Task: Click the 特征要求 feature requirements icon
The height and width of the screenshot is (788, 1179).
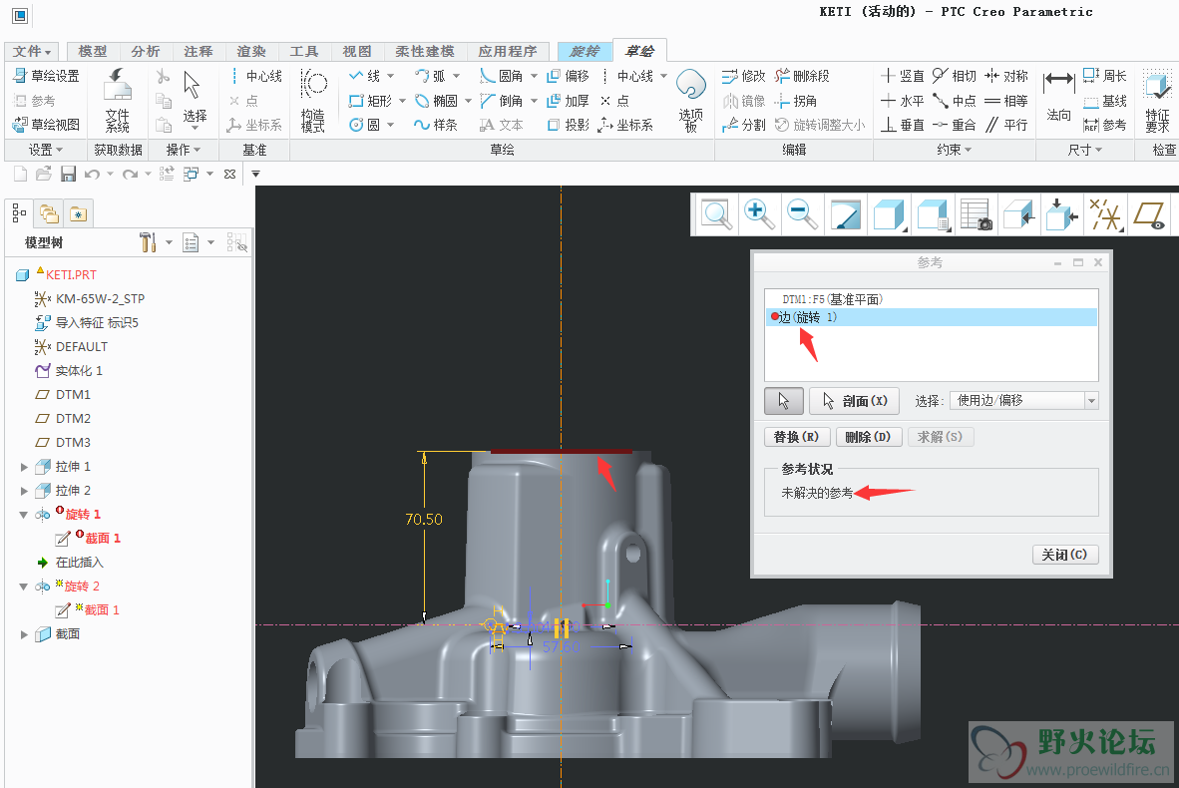Action: (1157, 102)
